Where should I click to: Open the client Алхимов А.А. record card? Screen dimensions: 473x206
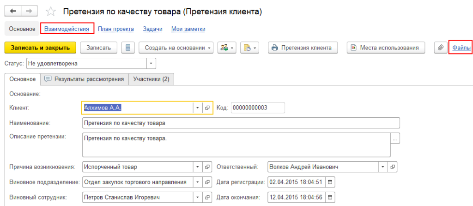207,108
